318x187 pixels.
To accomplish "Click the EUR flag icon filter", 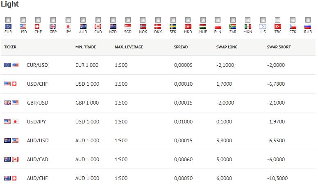I will (x=8, y=26).
